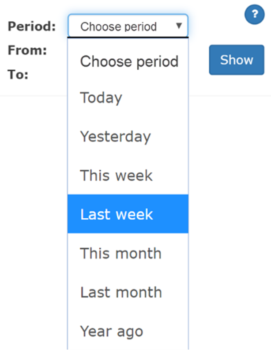Set the period to the current day
Screen dimensions: 271x350
(101, 98)
